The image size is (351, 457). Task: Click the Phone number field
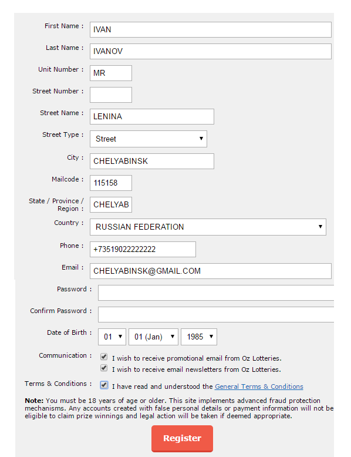point(143,249)
